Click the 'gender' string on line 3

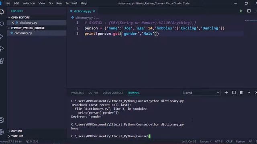click(x=131, y=34)
